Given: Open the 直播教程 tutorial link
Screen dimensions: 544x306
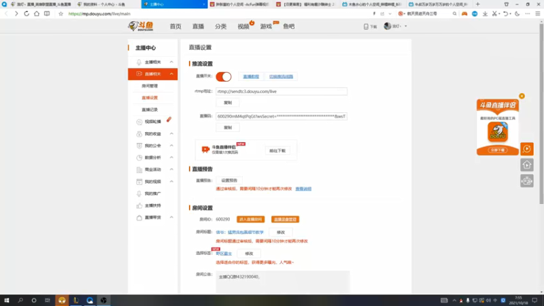Looking at the screenshot, I should click(x=251, y=76).
